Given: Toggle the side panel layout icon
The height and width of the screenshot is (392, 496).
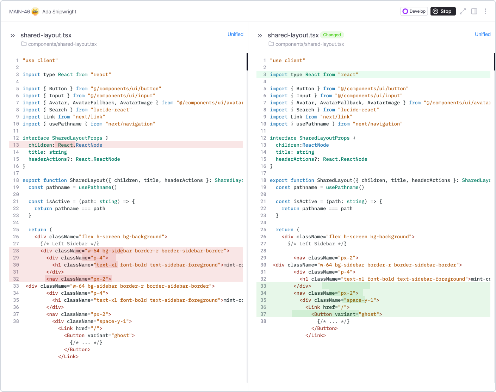Looking at the screenshot, I should pyautogui.click(x=474, y=11).
